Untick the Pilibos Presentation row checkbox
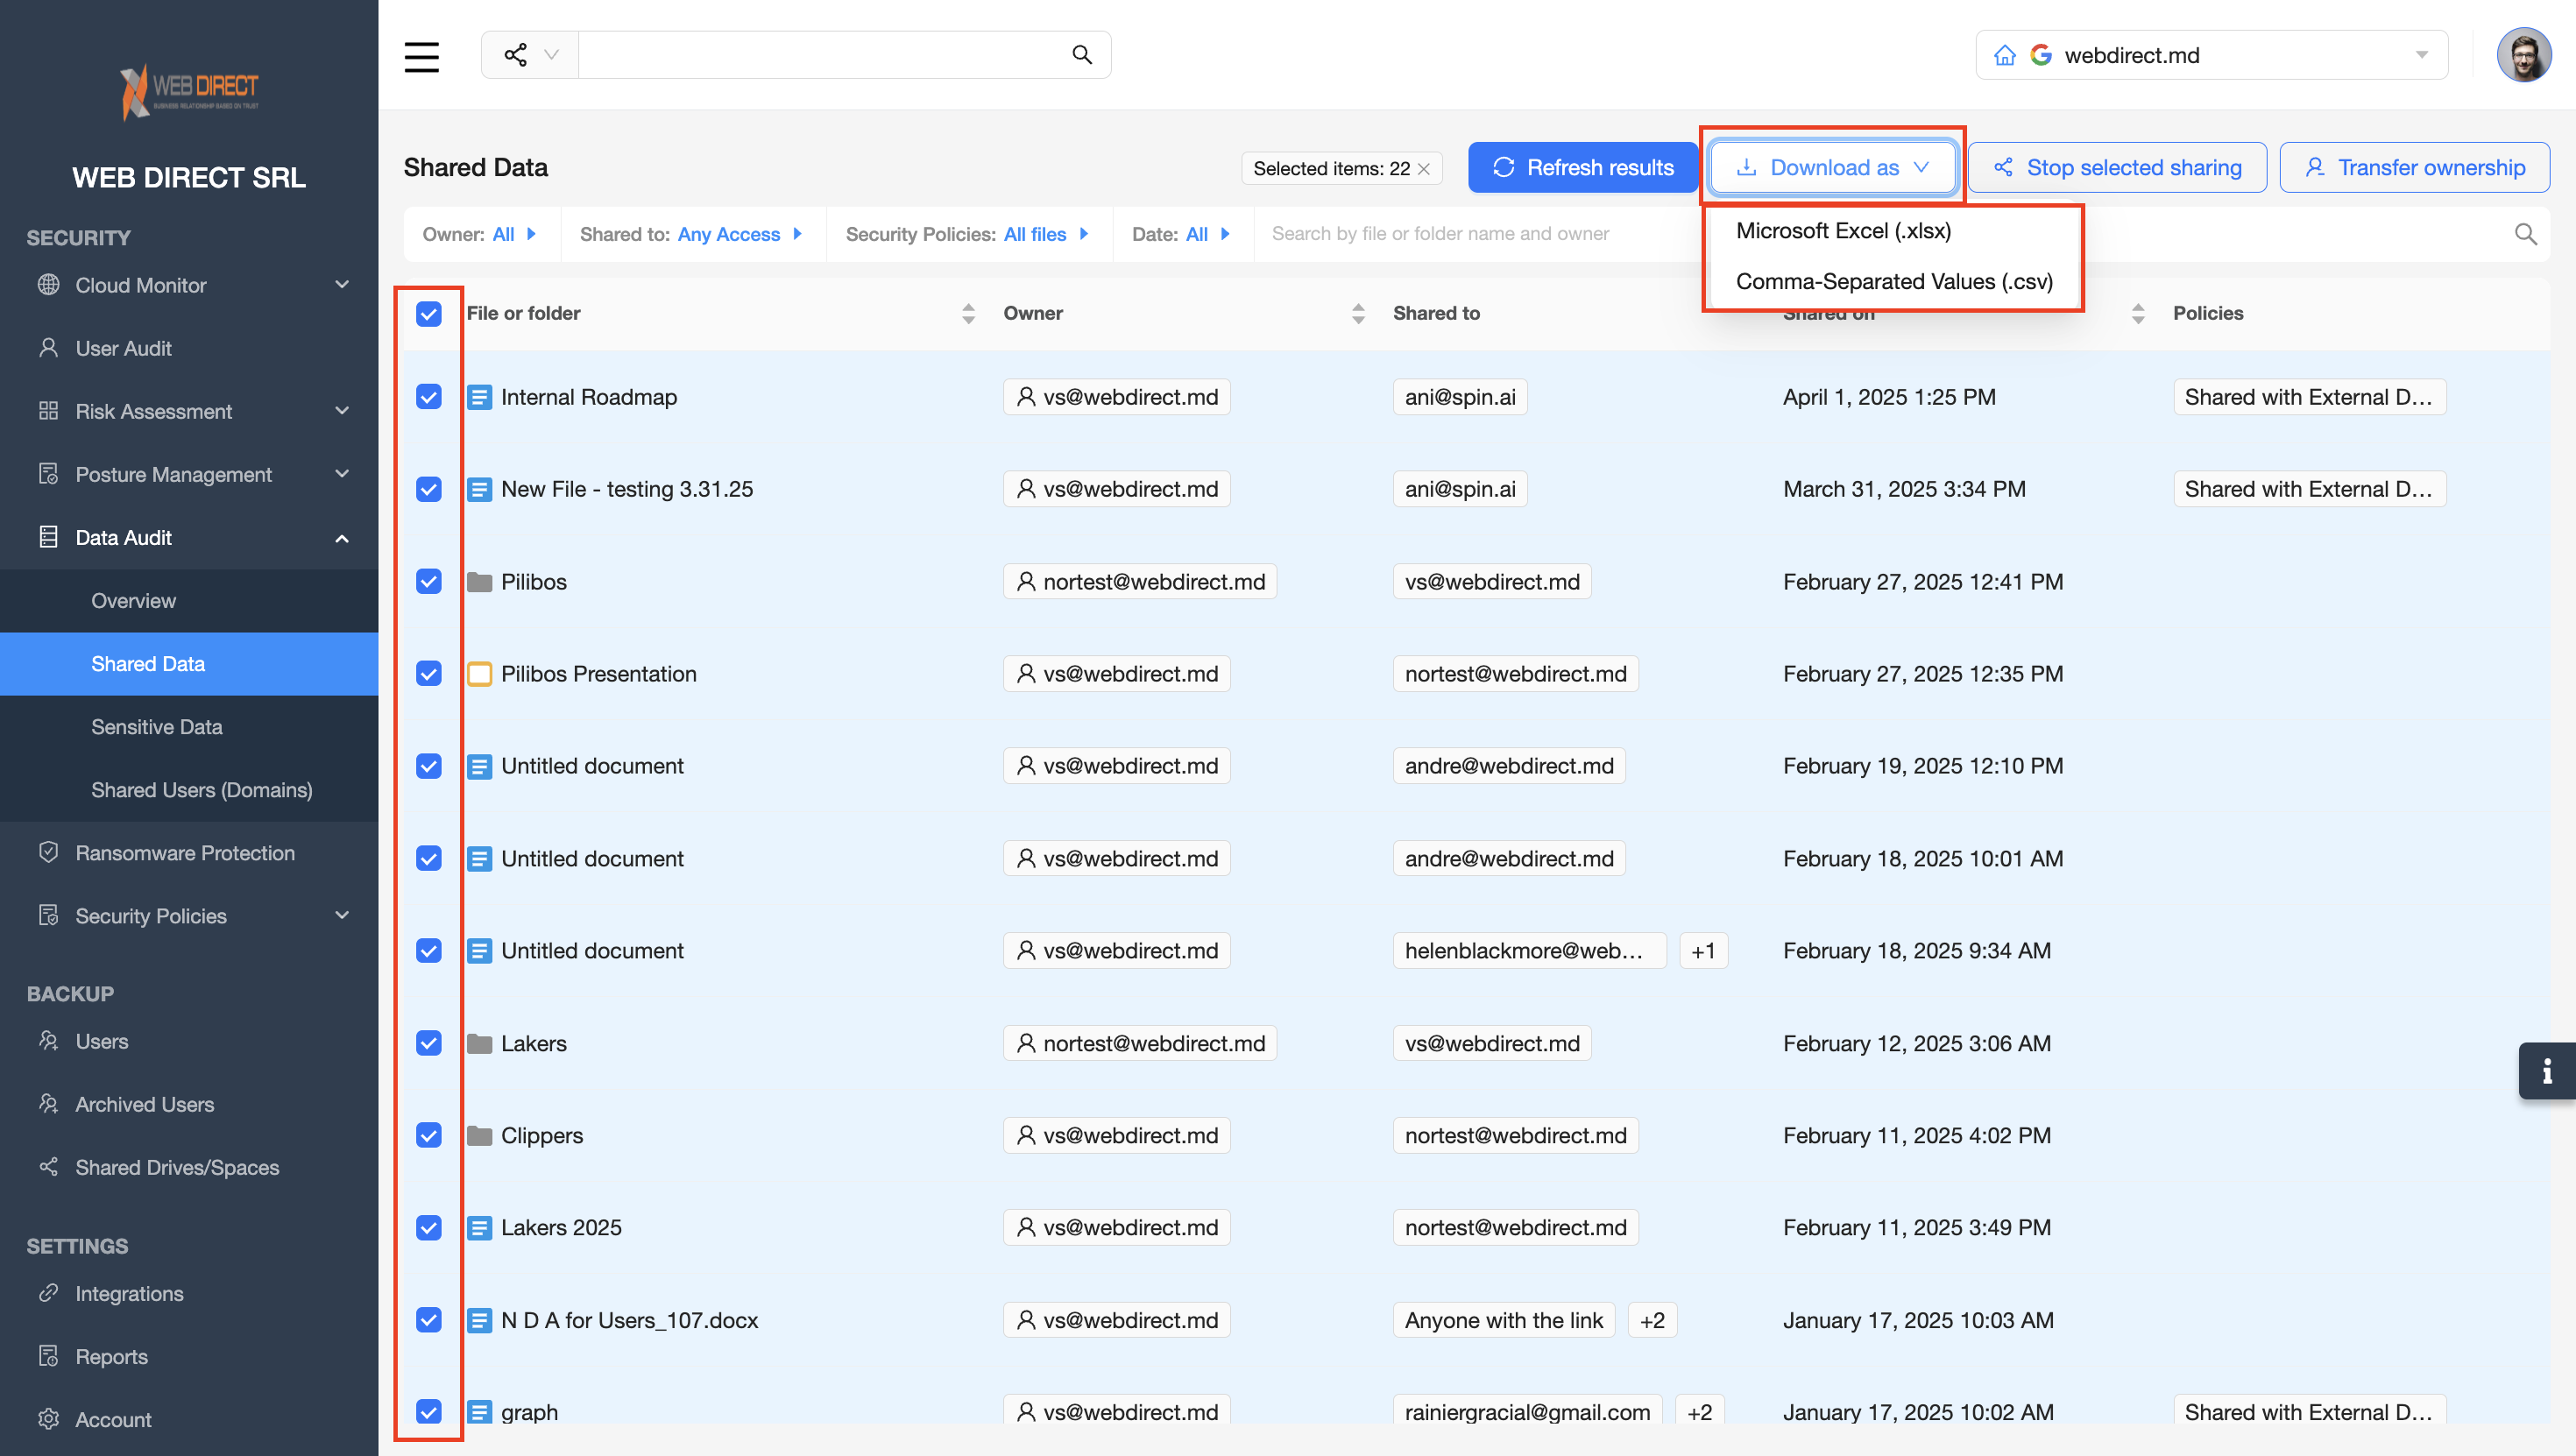Viewport: 2576px width, 1456px height. (429, 674)
